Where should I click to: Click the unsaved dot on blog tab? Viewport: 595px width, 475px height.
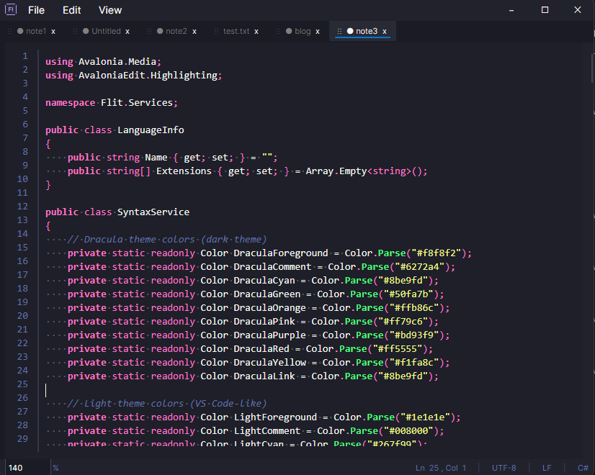(x=289, y=31)
